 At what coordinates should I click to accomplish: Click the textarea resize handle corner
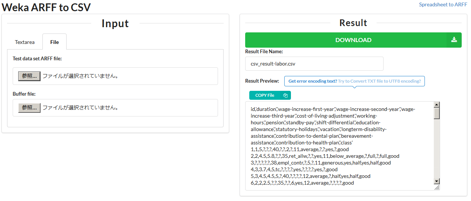(x=437, y=187)
